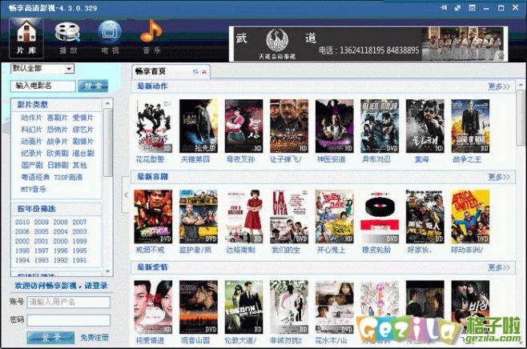Click 更多>> in 最新爱情 section
Viewport: 527px width, 349px height.
pyautogui.click(x=499, y=267)
